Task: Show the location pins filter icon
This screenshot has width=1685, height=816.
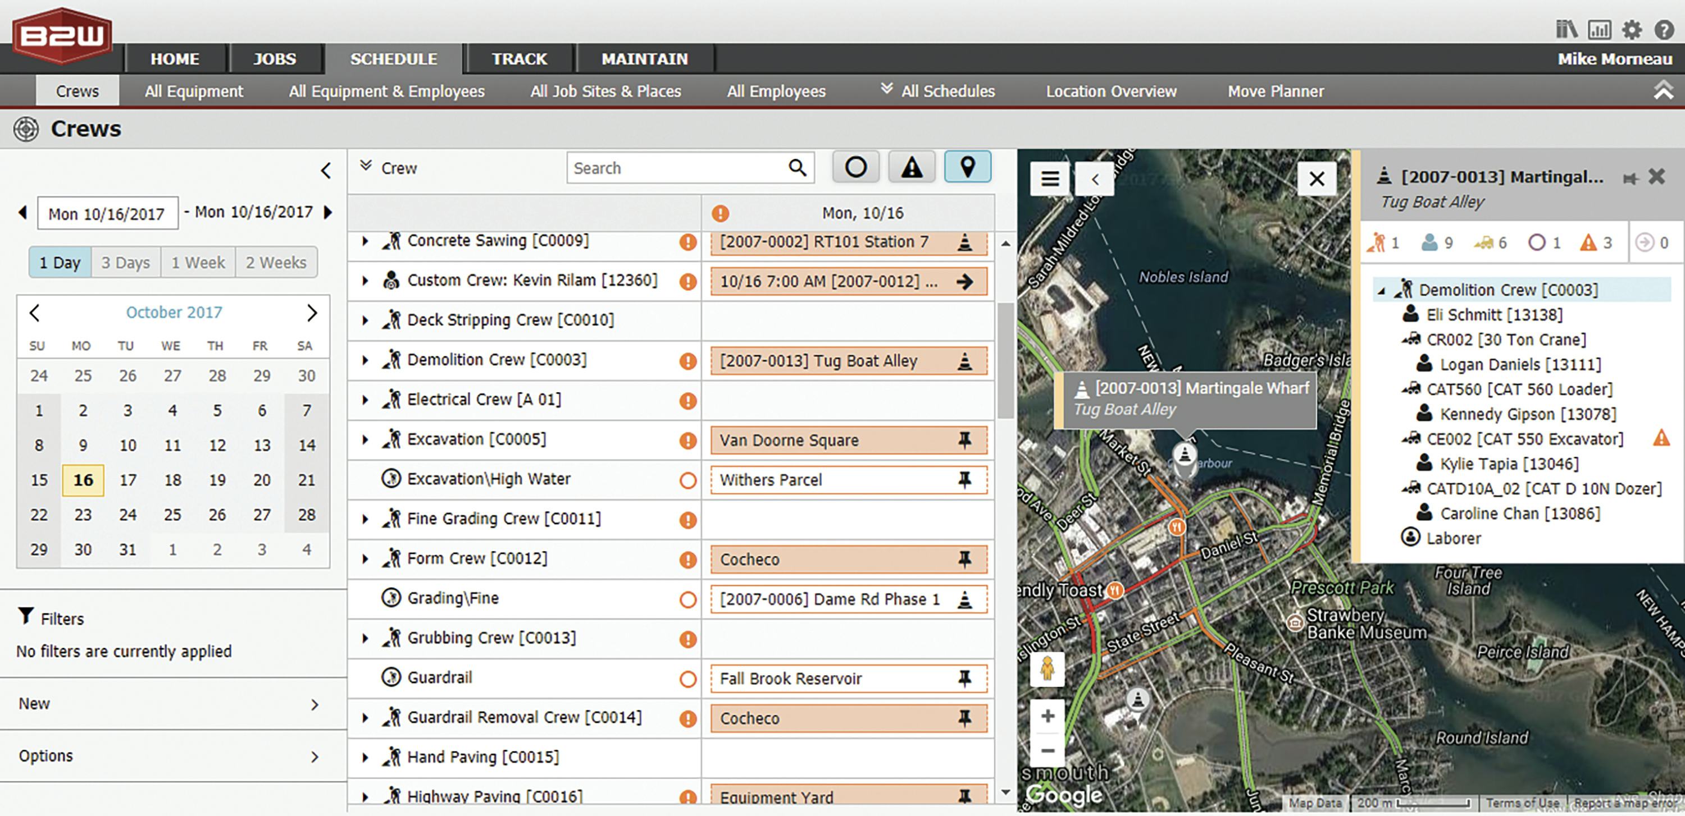Action: tap(967, 167)
